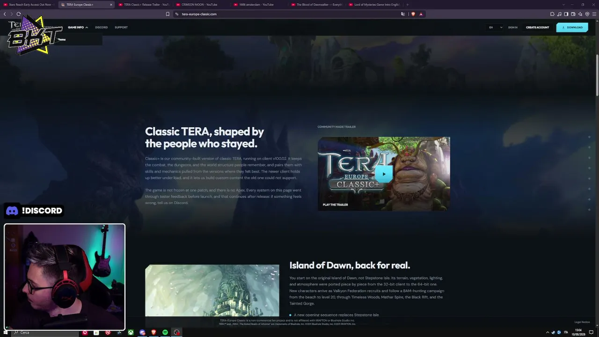
Task: Click the Island of Dawn, back for real heading
Action: pyautogui.click(x=350, y=265)
